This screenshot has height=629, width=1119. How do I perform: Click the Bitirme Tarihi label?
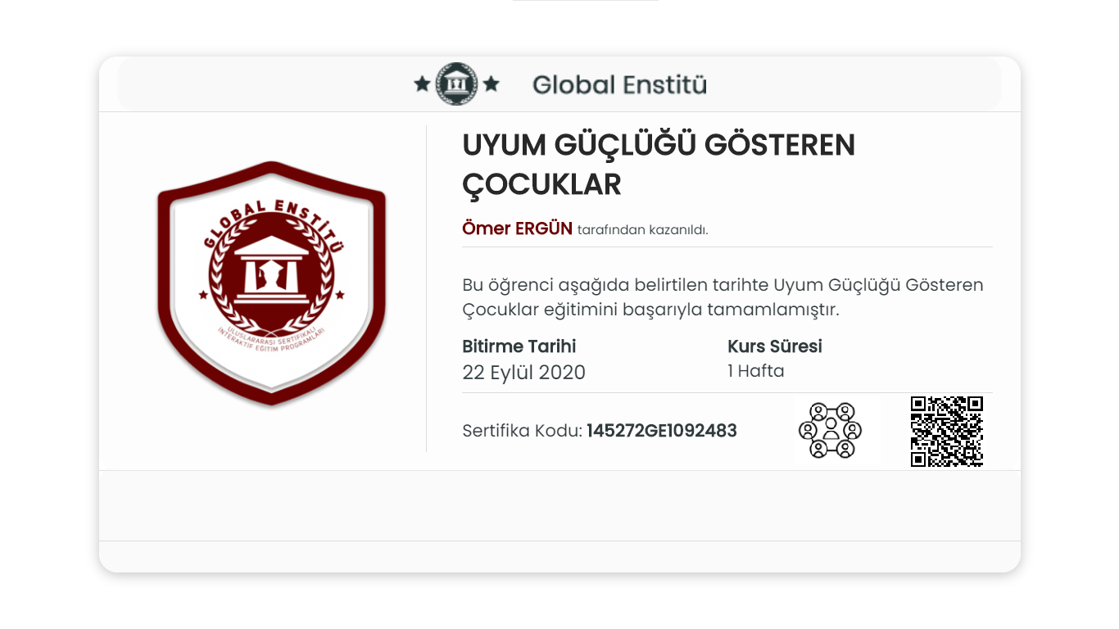point(519,346)
